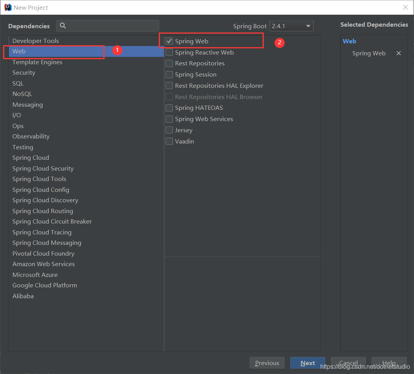Viewport: 414px width, 374px height.
Task: Open Spring Cloud Routing category
Action: click(x=86, y=211)
